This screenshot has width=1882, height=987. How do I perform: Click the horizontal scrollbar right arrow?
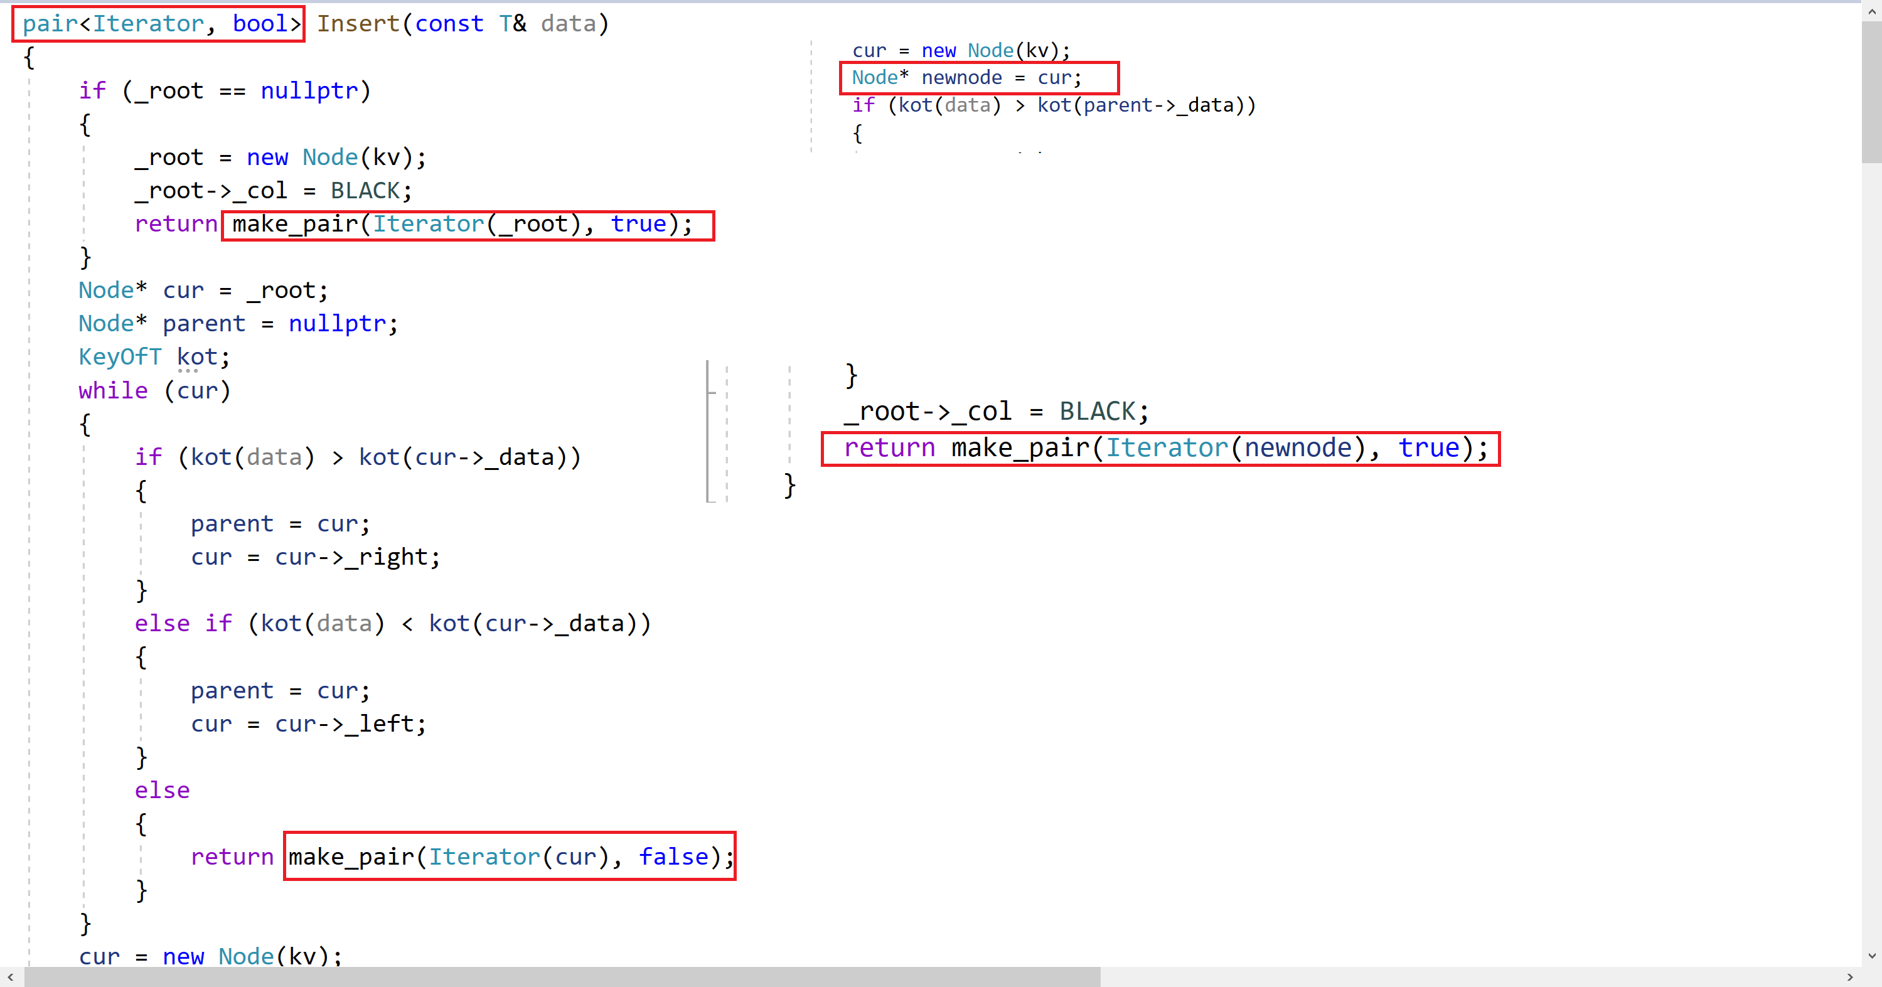point(1850,977)
